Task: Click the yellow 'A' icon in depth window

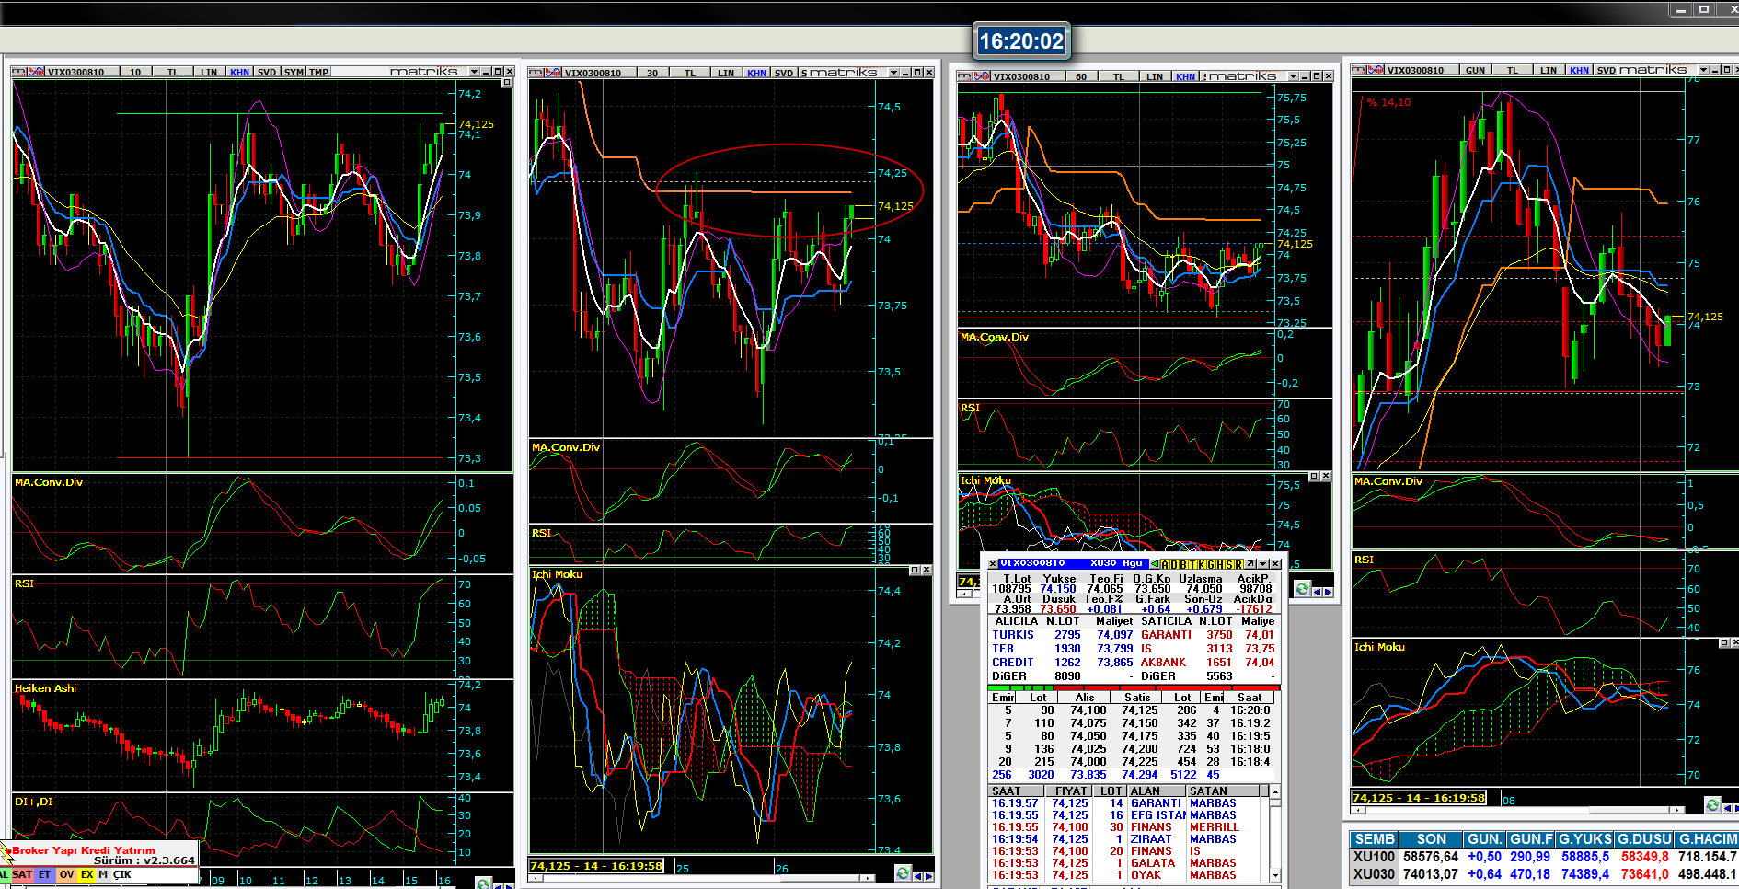Action: [x=1165, y=564]
